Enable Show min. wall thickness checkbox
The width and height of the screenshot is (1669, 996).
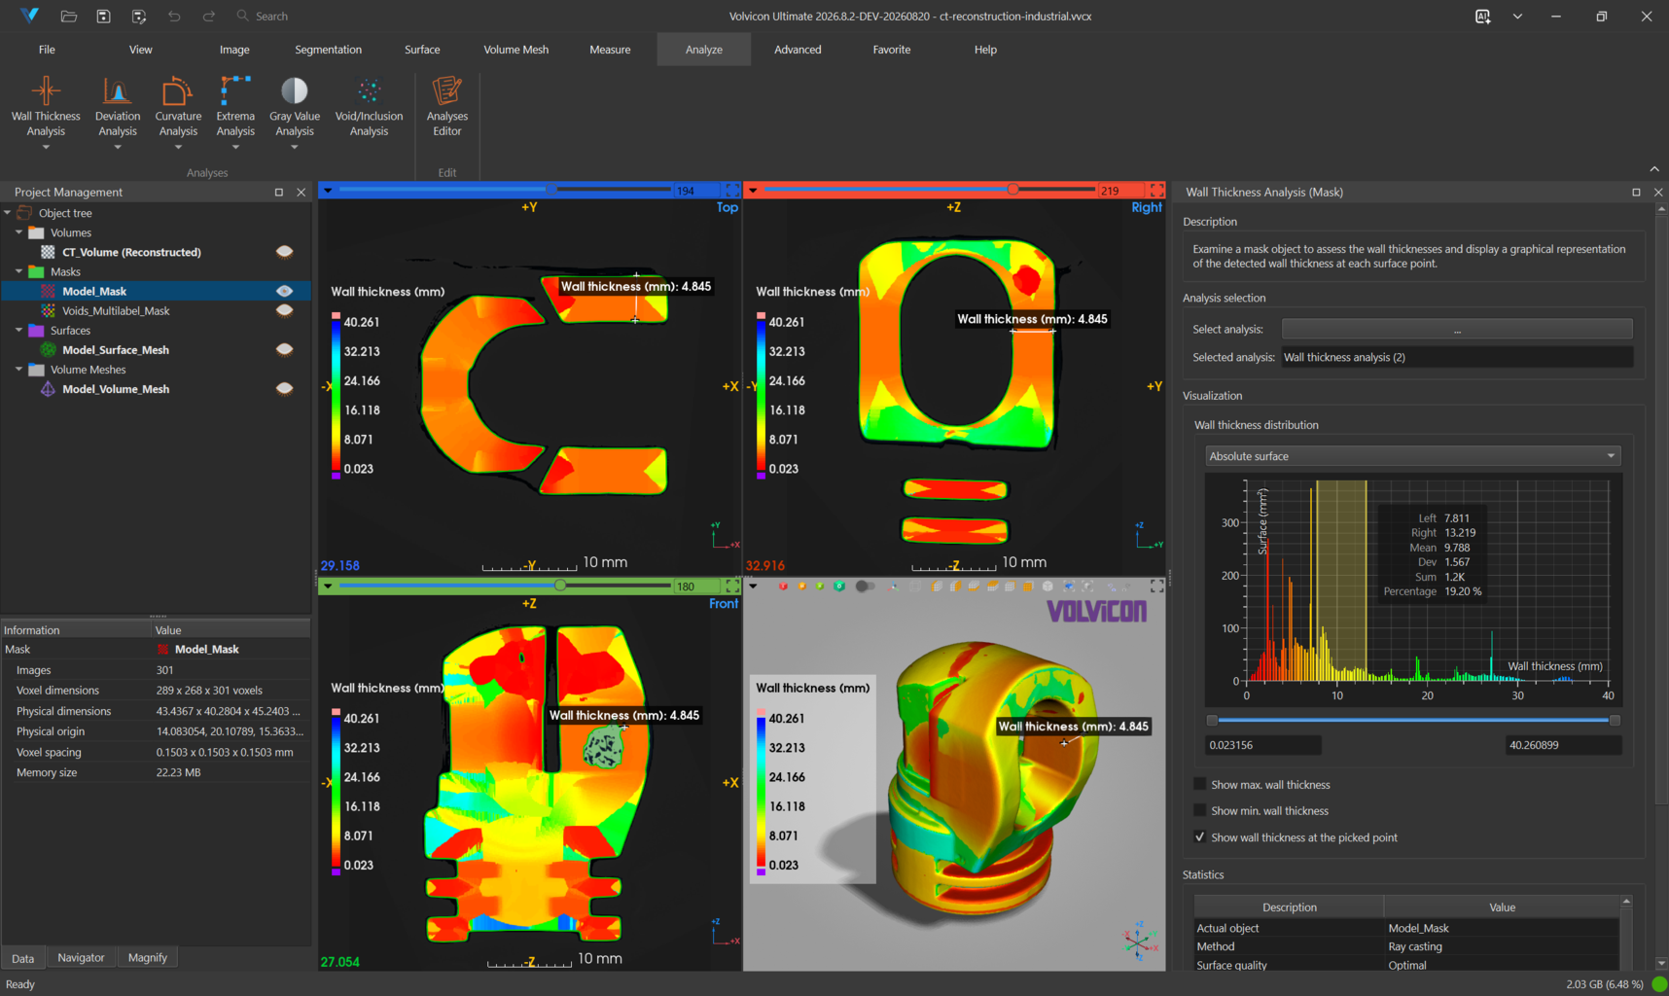pyautogui.click(x=1200, y=810)
